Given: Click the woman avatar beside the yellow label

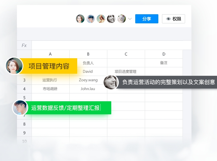Looking at the screenshot, I should point(14,66).
